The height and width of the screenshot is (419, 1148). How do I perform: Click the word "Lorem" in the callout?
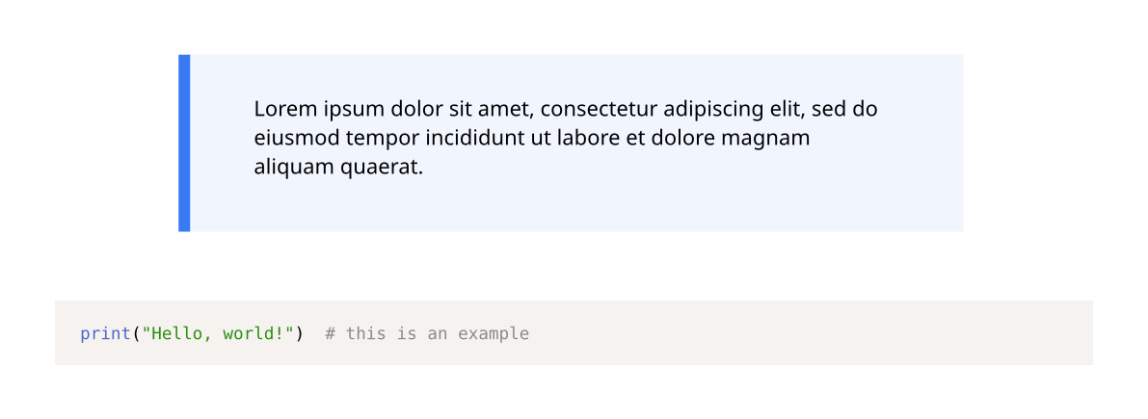[x=276, y=110]
